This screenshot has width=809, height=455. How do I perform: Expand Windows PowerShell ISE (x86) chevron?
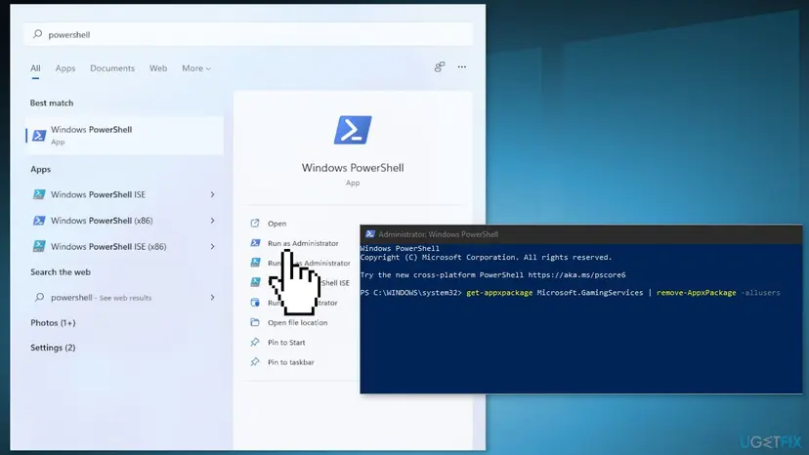point(212,246)
